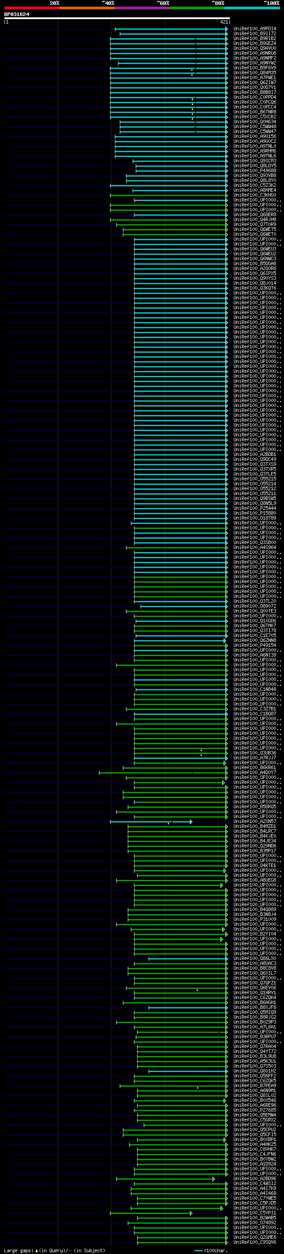Open the UniRef100_C1E705 entry
Image resolution: width=284 pixels, height=1254 pixels.
pos(254,635)
